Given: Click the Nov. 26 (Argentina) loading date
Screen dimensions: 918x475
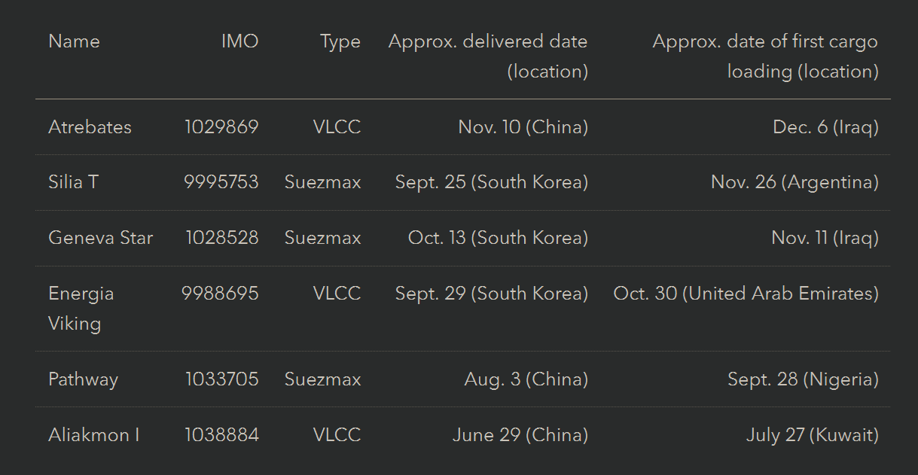Looking at the screenshot, I should click(794, 182).
